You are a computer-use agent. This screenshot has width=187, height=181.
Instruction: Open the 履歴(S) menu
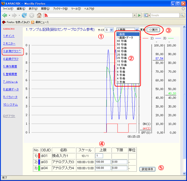point(45,9)
